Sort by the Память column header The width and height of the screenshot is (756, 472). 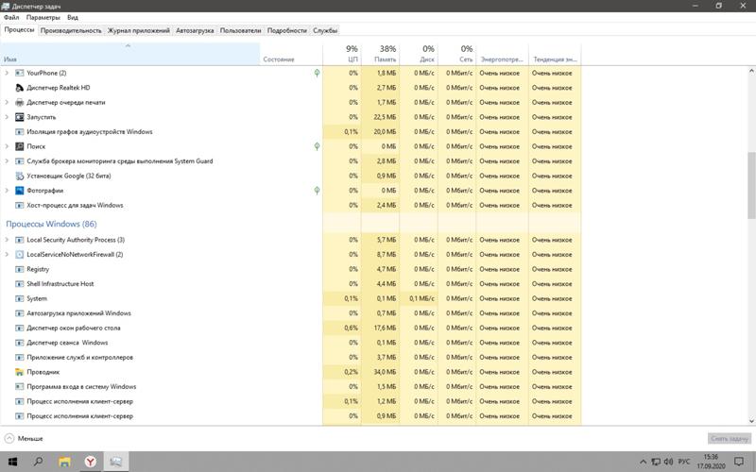pyautogui.click(x=381, y=54)
